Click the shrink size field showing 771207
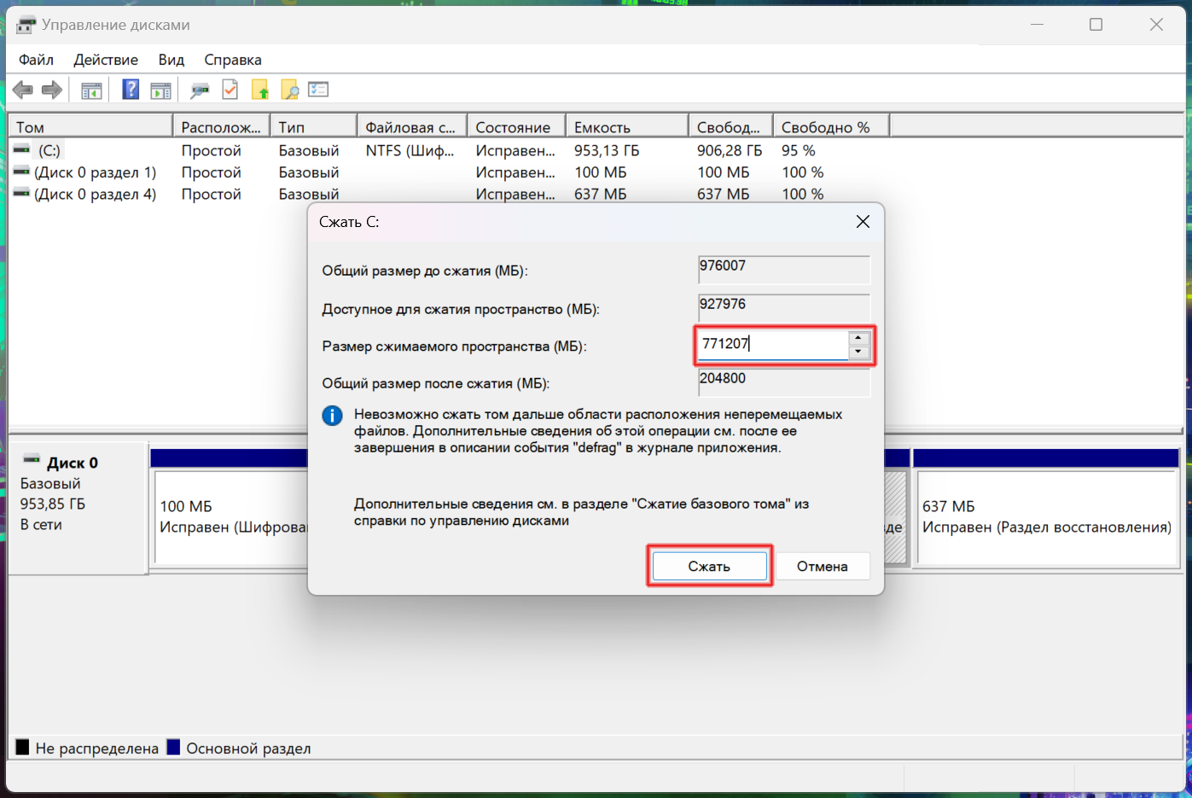This screenshot has height=798, width=1192. 773,345
